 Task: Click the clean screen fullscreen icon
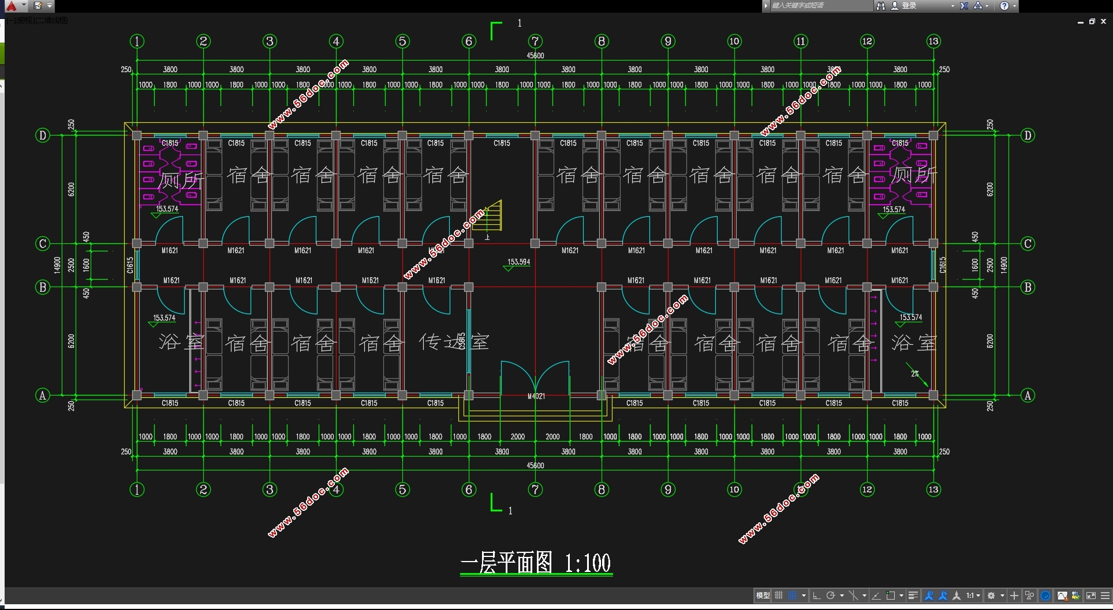point(1091,596)
